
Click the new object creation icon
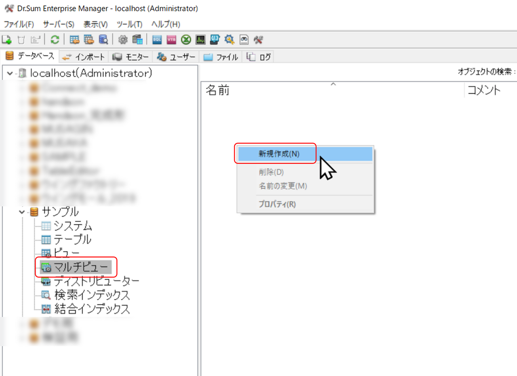6,40
